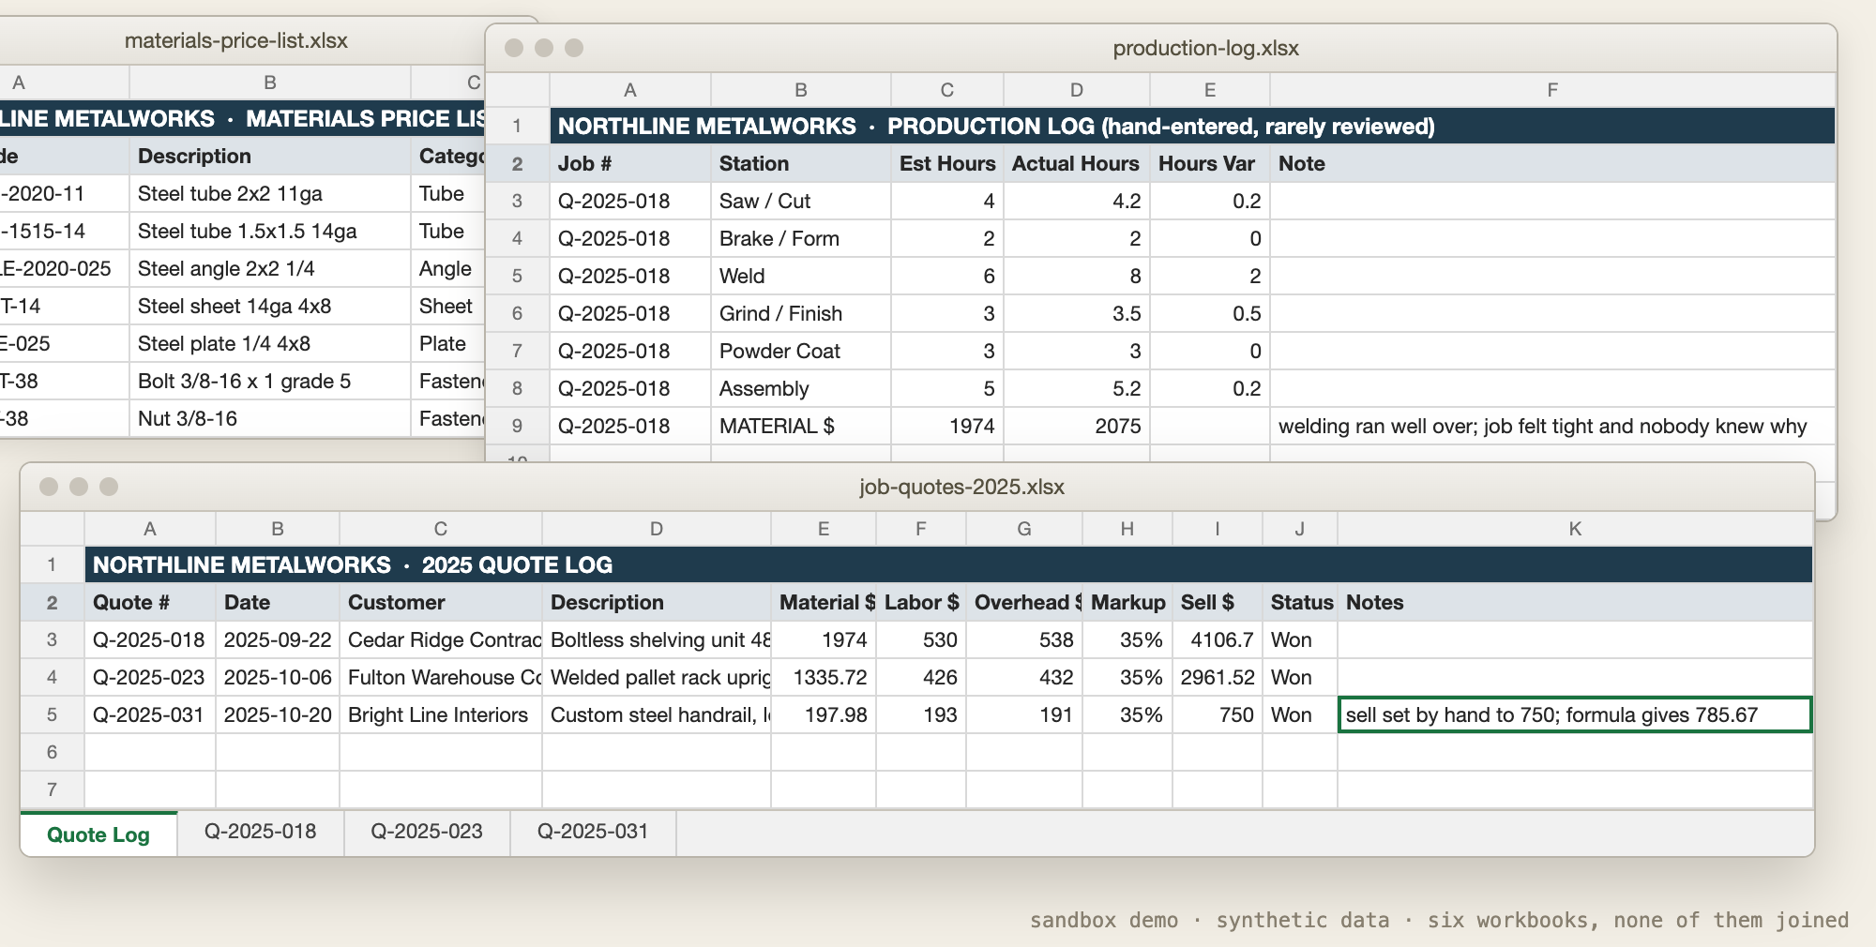The width and height of the screenshot is (1876, 947).
Task: Click the production-log title banner cell
Action: 1192,126
